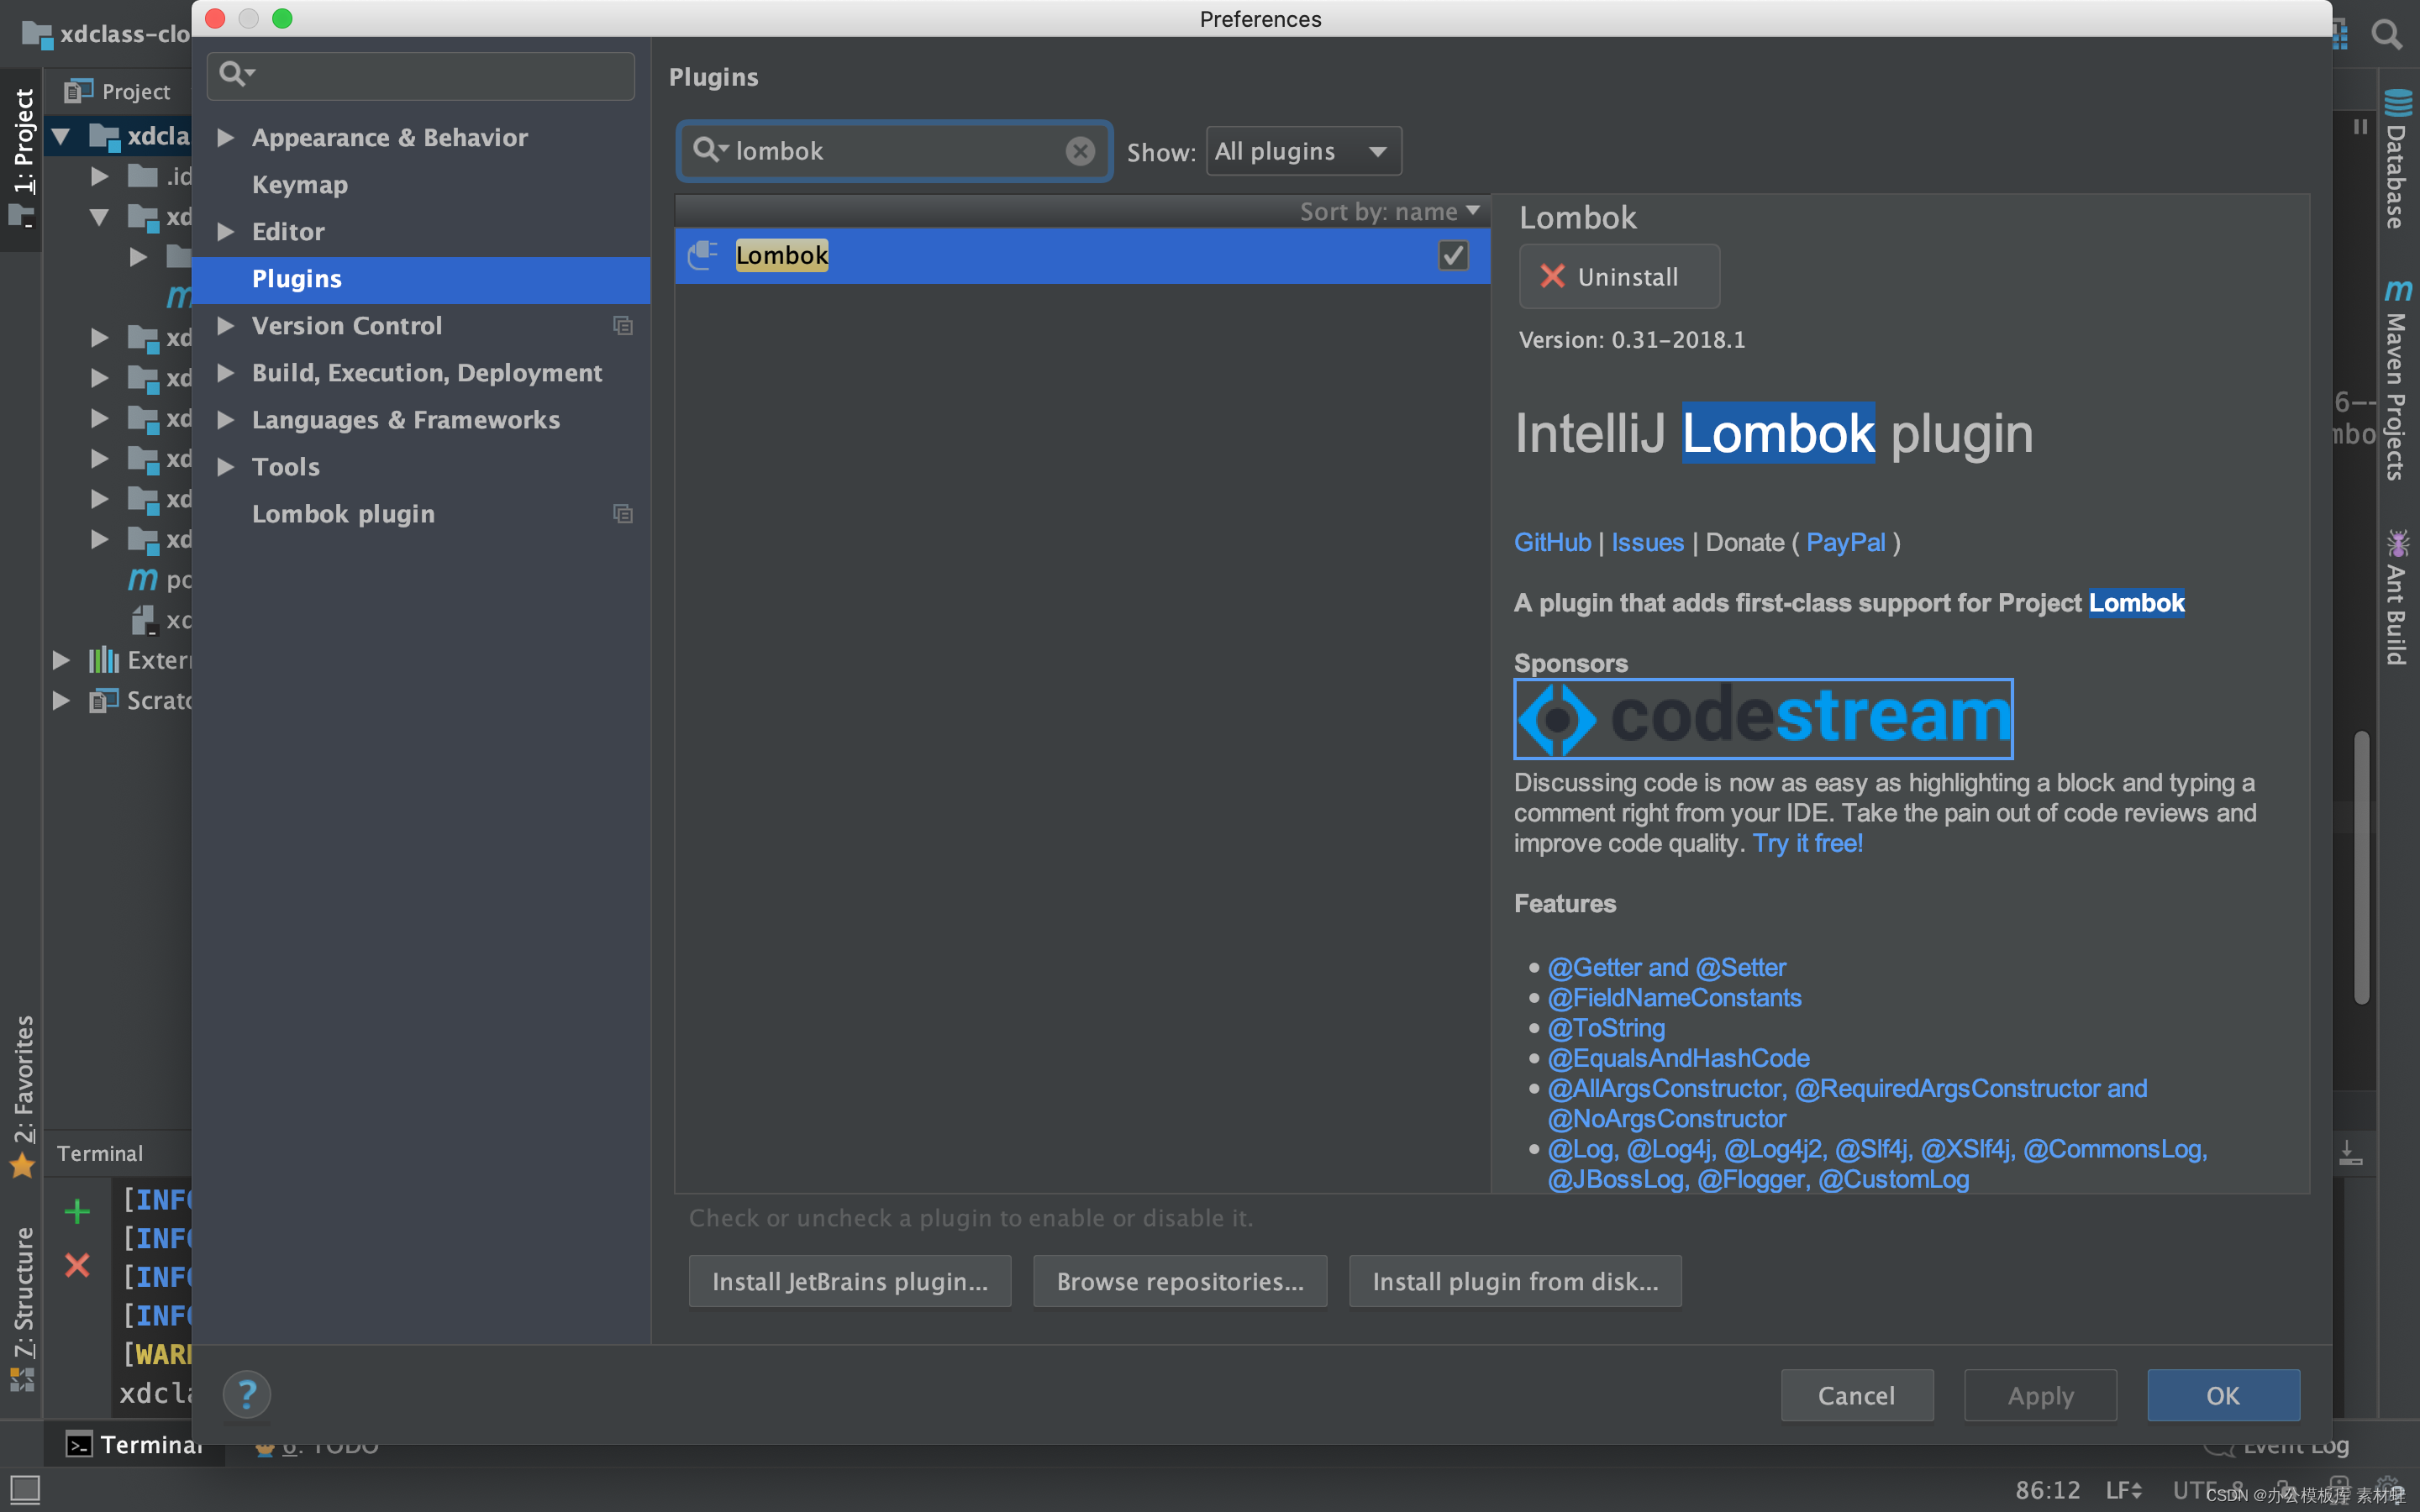Toggle the Lombok plugin enabled checkbox

[1452, 256]
